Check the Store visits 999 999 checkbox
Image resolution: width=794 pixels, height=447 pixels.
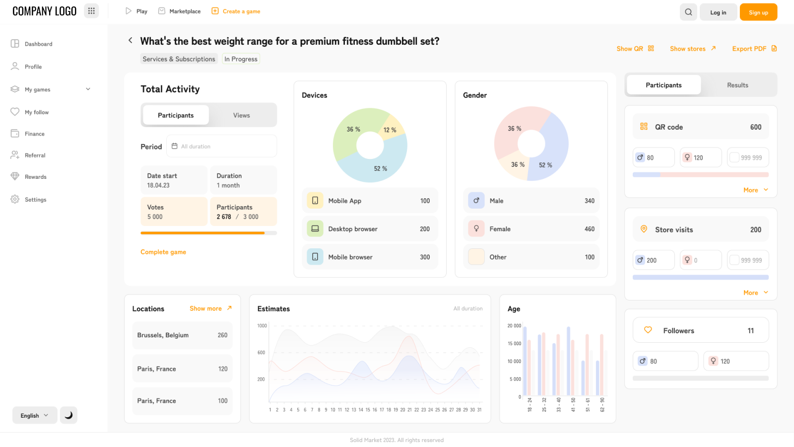tap(734, 260)
